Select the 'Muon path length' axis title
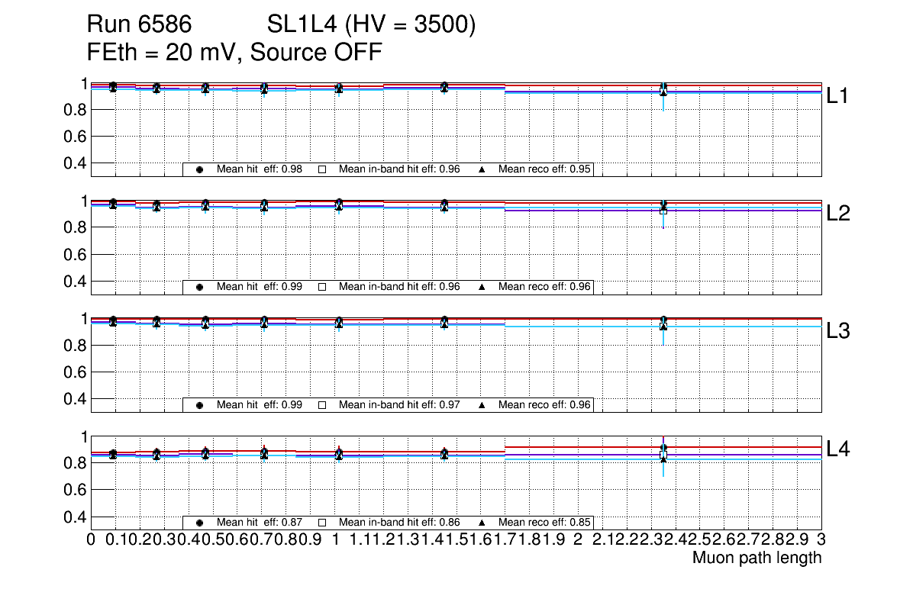The width and height of the screenshot is (913, 589). point(757,558)
